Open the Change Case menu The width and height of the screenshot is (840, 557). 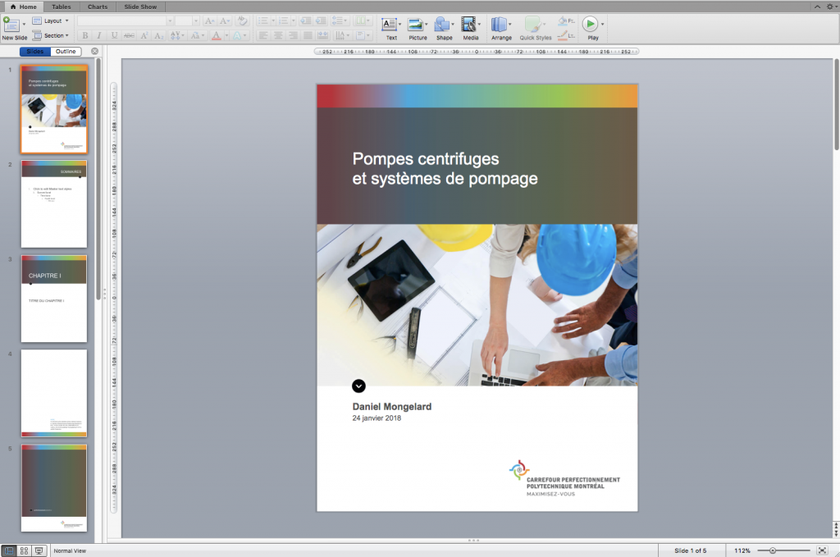[x=197, y=36]
